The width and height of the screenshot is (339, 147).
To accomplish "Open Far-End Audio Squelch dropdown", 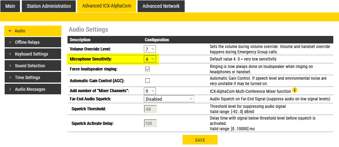I will click(169, 99).
